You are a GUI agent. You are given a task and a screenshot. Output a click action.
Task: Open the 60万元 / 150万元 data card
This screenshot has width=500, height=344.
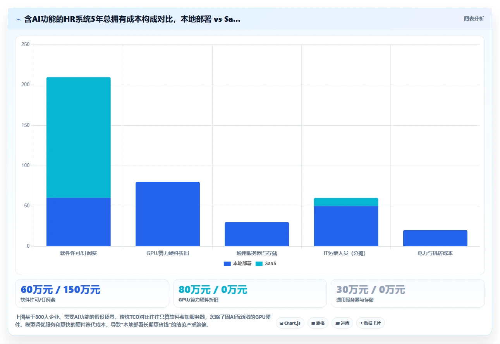[92, 293]
